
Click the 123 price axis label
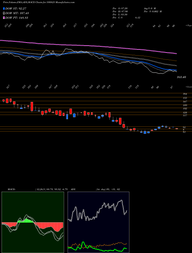click(x=185, y=113)
